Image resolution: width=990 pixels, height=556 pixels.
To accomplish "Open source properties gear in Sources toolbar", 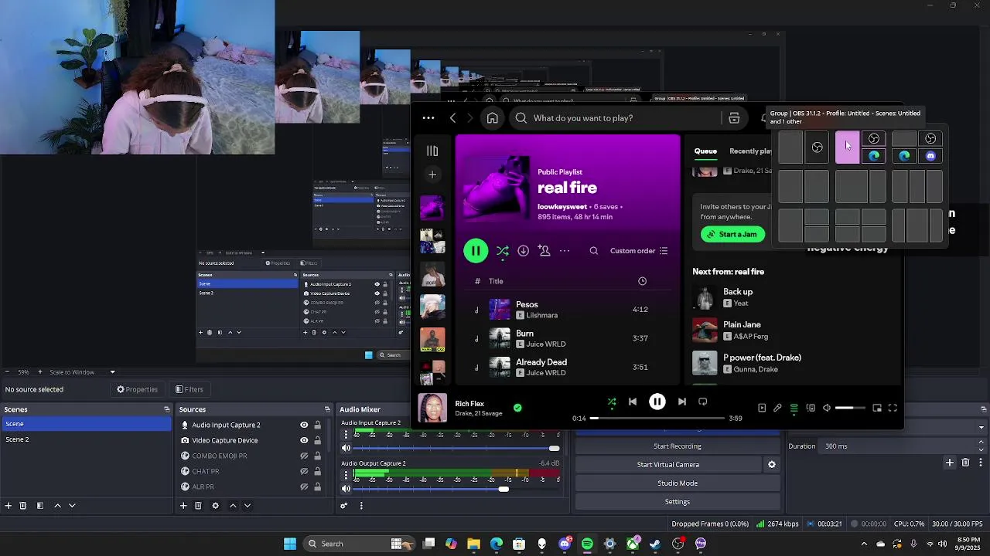I will tap(216, 506).
